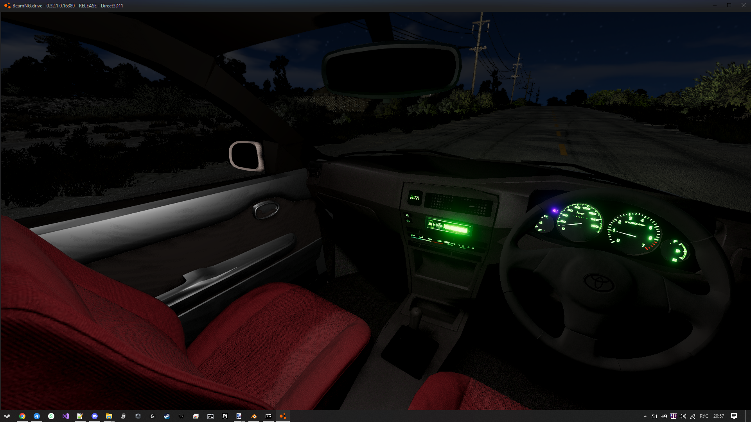Viewport: 751px width, 422px height.
Task: Open File Explorer from the taskbar
Action: click(x=109, y=416)
